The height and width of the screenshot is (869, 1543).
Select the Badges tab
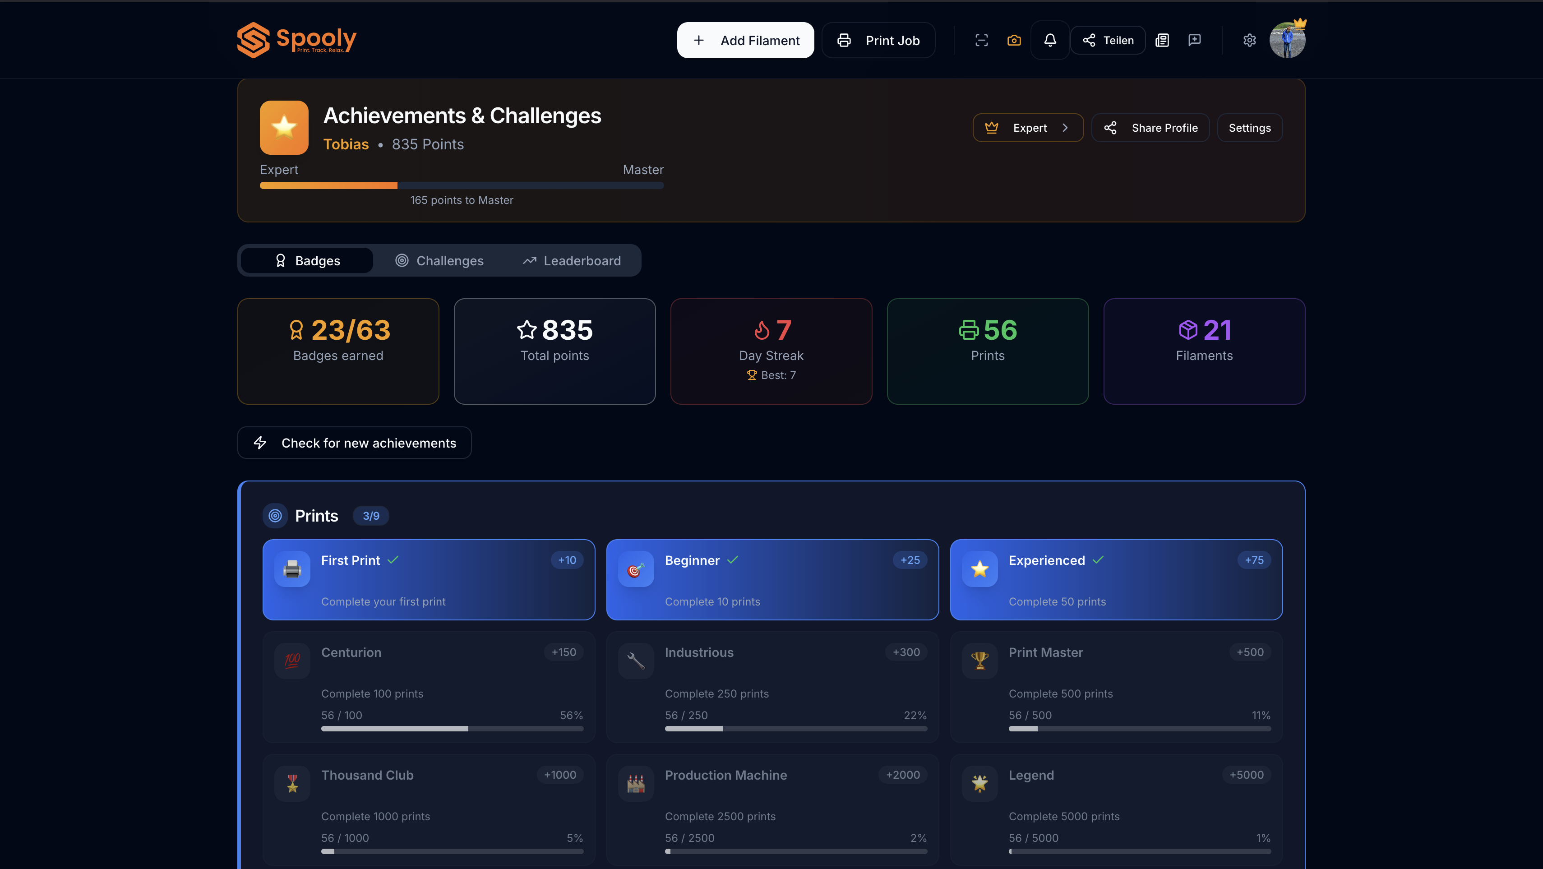[307, 260]
